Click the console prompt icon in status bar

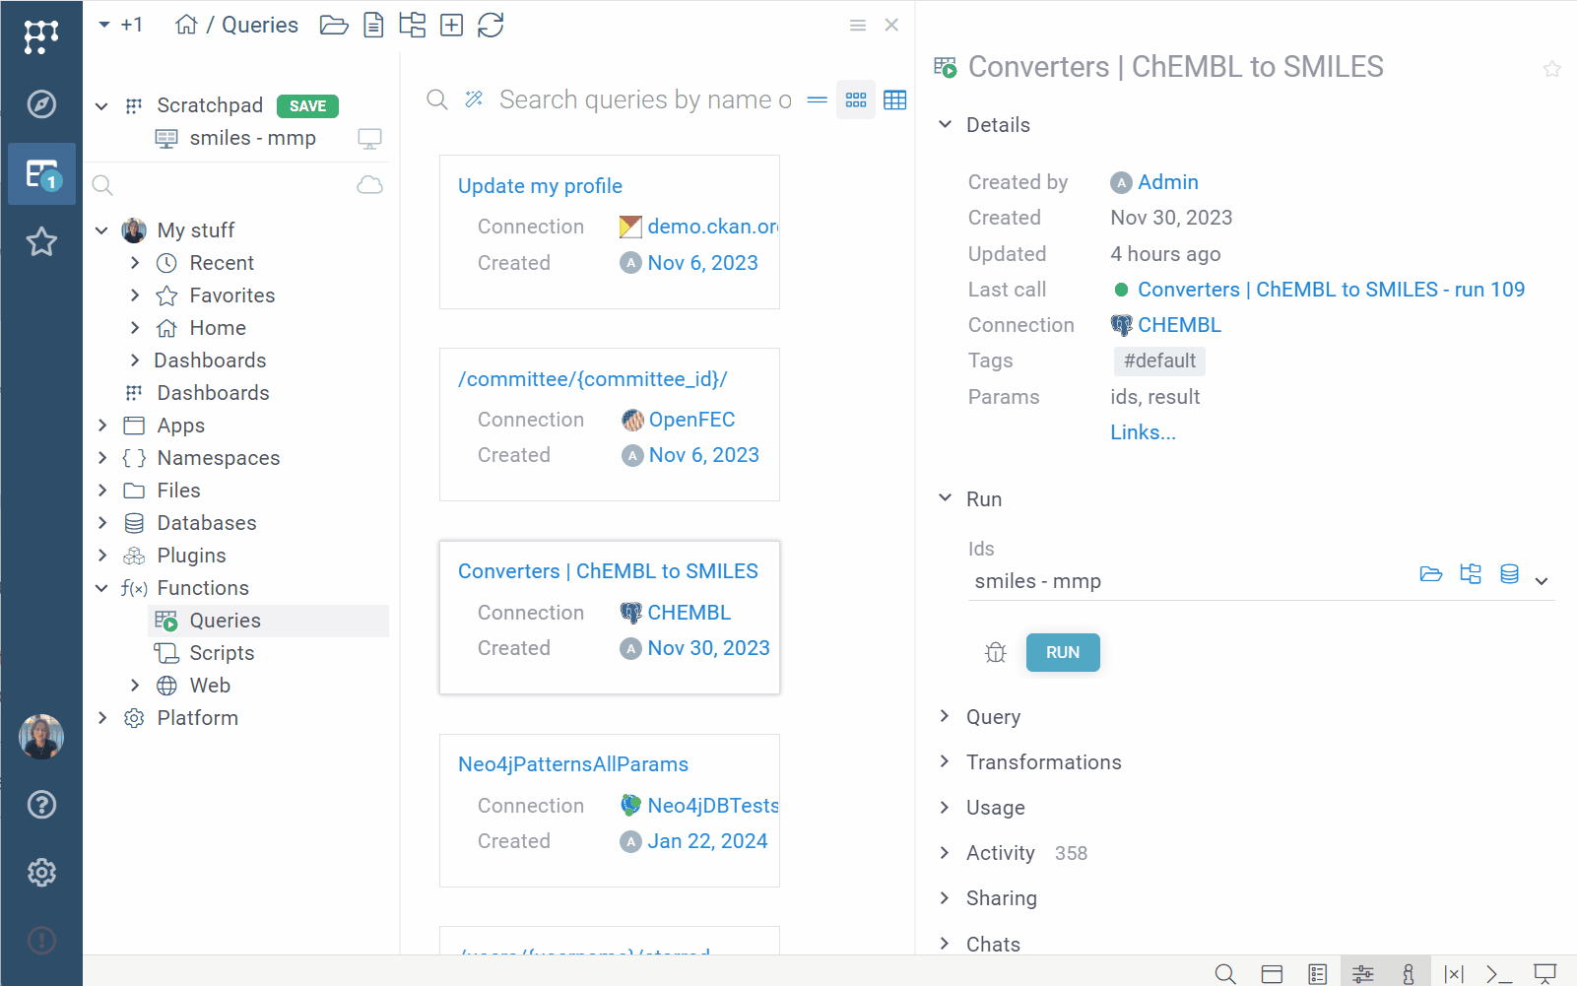tap(1498, 974)
